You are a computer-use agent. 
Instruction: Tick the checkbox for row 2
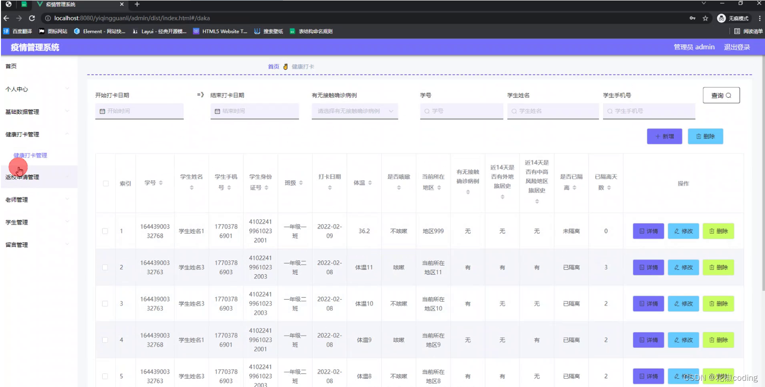105,267
